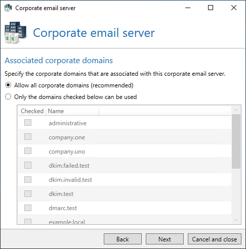
Task: Tick the dkim.test checkbox
Action: tap(28, 193)
